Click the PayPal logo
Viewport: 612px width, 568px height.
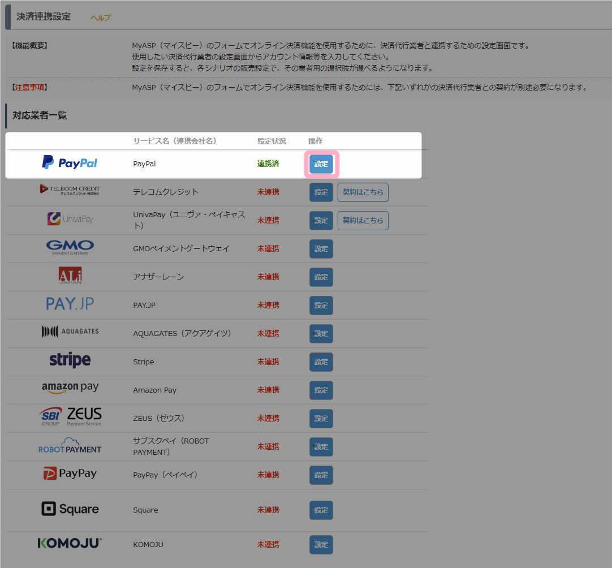(x=70, y=163)
